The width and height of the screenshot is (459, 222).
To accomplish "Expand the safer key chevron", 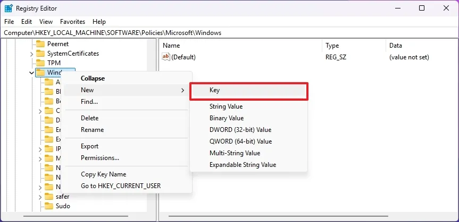I will 40,197.
